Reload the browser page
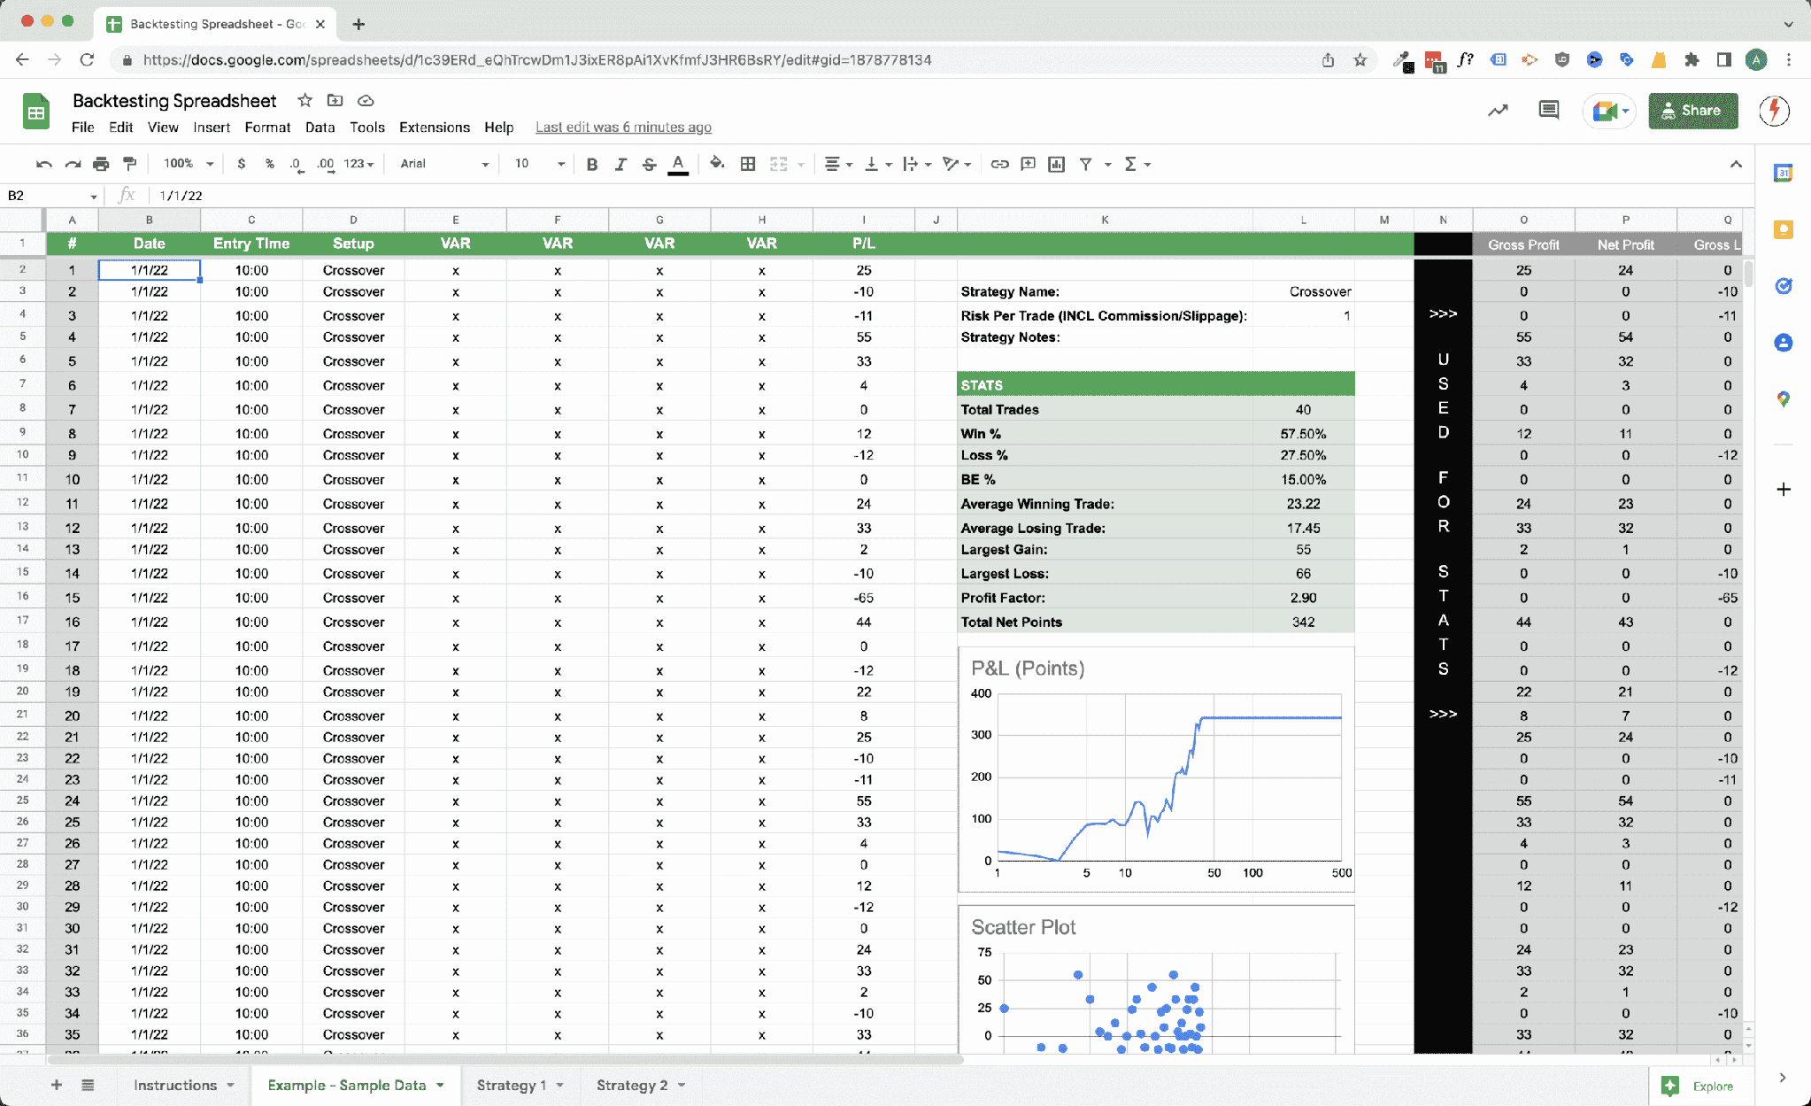The height and width of the screenshot is (1106, 1811). click(x=87, y=59)
